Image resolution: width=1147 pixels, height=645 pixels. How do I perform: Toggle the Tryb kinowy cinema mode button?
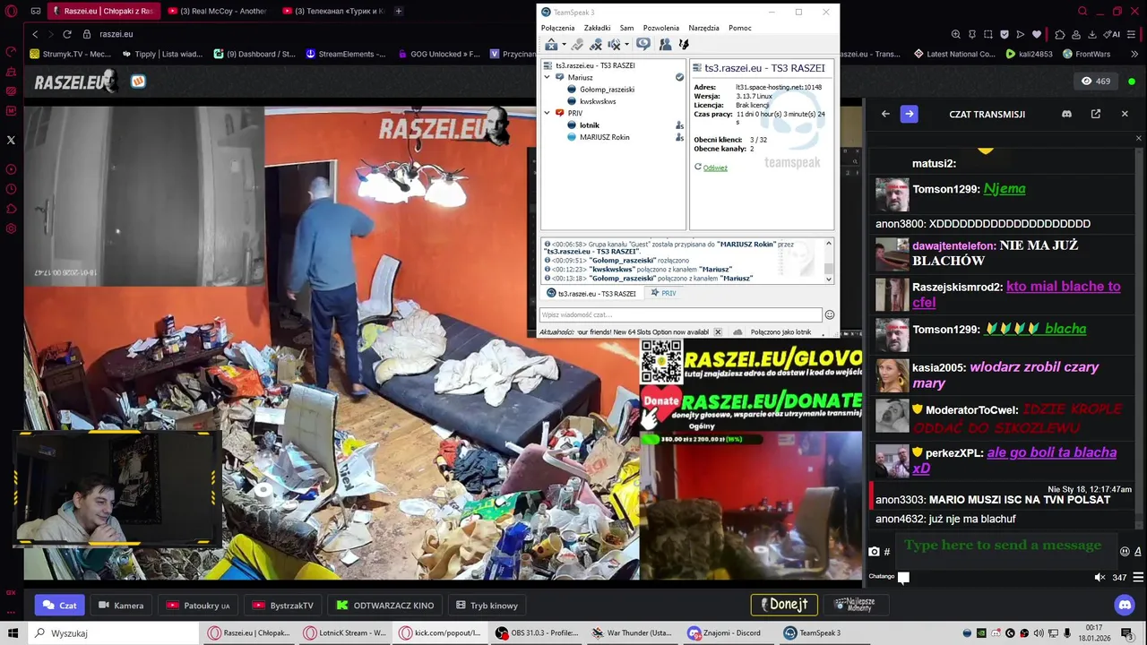[487, 606]
